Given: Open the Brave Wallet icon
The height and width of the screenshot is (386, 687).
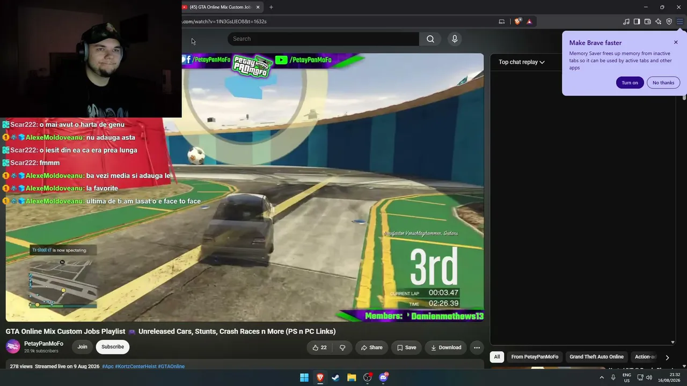Looking at the screenshot, I should click(x=647, y=21).
